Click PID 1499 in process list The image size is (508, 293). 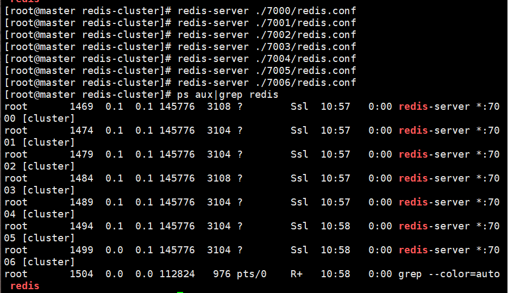coord(81,251)
